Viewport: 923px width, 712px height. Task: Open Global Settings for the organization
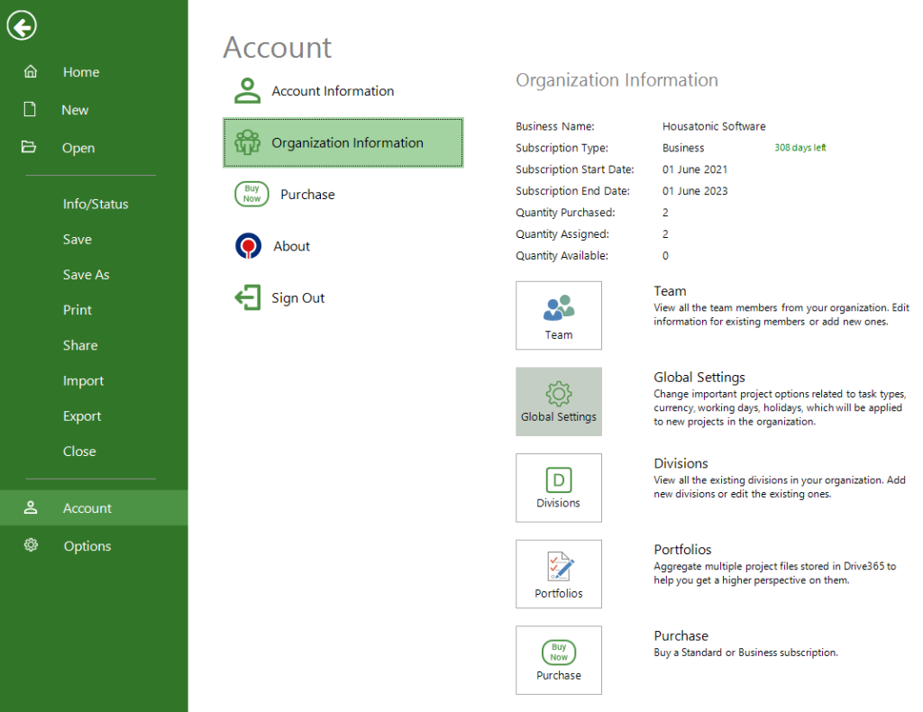point(558,401)
